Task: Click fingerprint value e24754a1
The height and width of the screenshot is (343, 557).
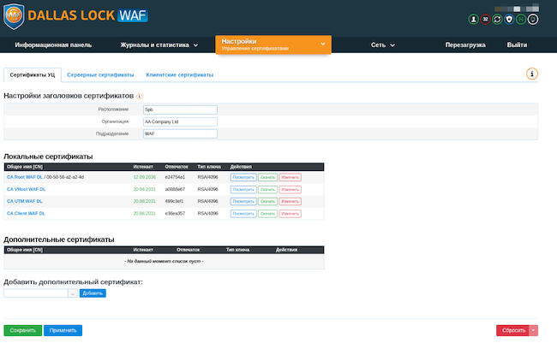Action: pos(175,177)
